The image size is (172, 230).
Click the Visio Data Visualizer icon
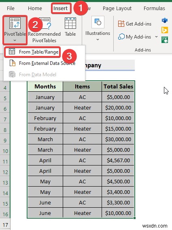coord(165,20)
